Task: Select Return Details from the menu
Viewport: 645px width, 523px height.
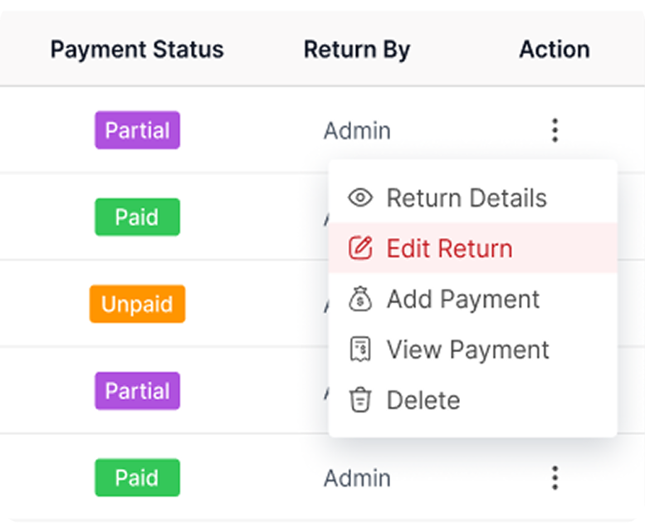Action: pyautogui.click(x=467, y=198)
